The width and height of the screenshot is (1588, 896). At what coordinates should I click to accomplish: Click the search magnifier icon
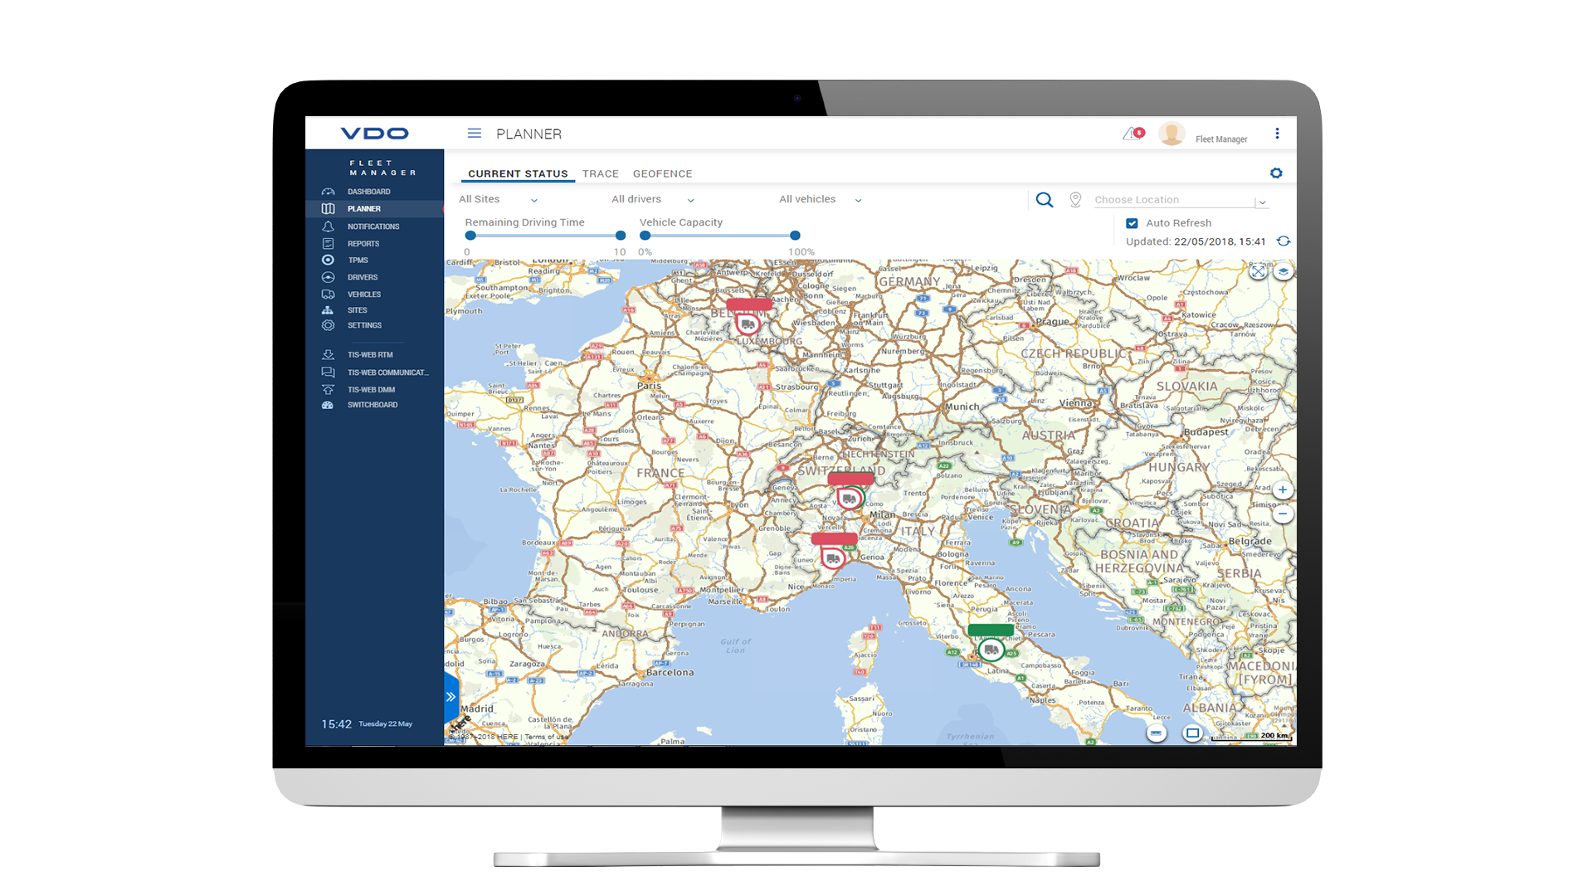coord(1045,200)
